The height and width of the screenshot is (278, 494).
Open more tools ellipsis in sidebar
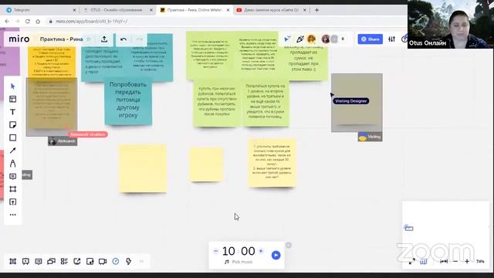pos(12,215)
